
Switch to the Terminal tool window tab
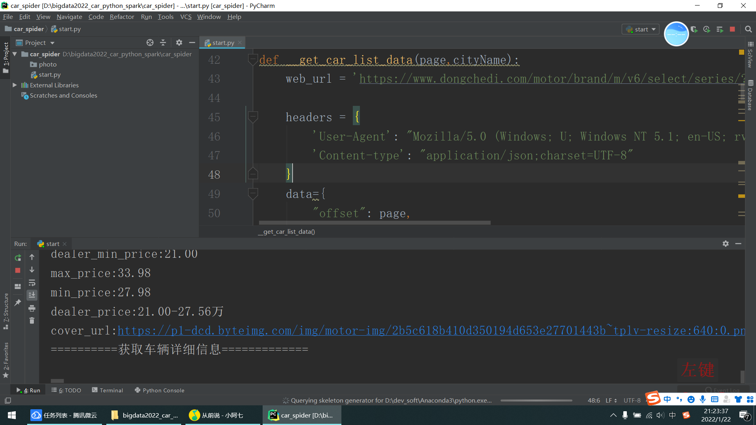[107, 390]
